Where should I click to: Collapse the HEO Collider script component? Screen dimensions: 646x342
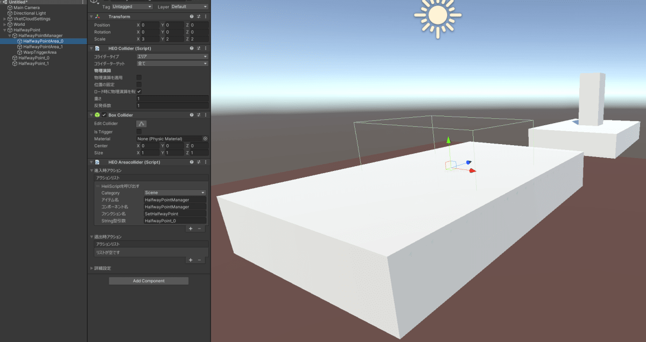coord(91,48)
